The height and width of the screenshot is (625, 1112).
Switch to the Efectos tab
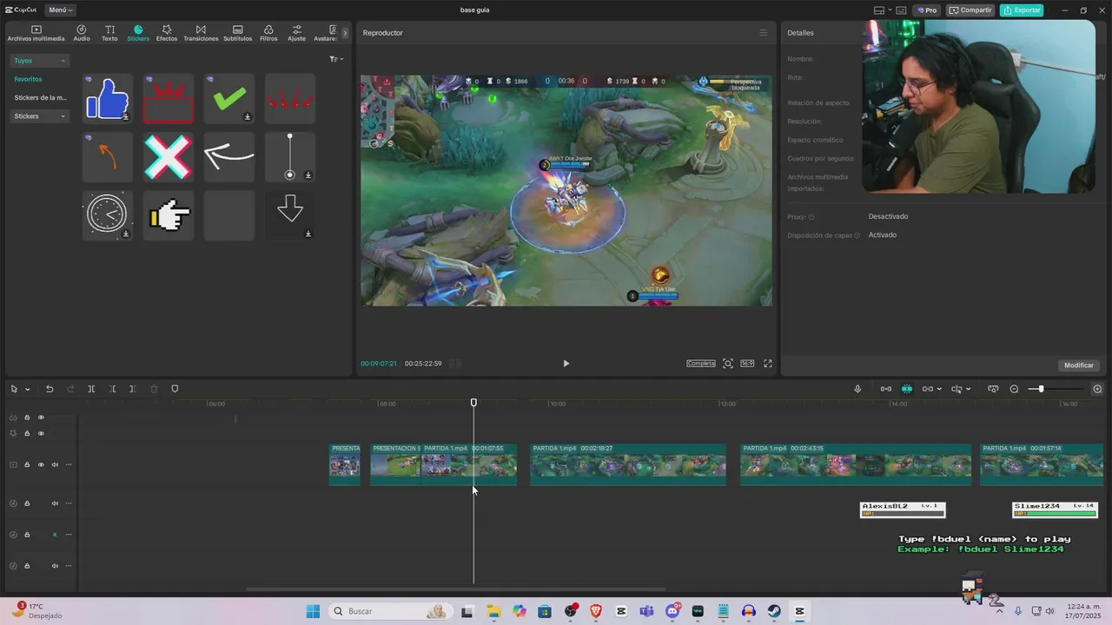(x=167, y=33)
